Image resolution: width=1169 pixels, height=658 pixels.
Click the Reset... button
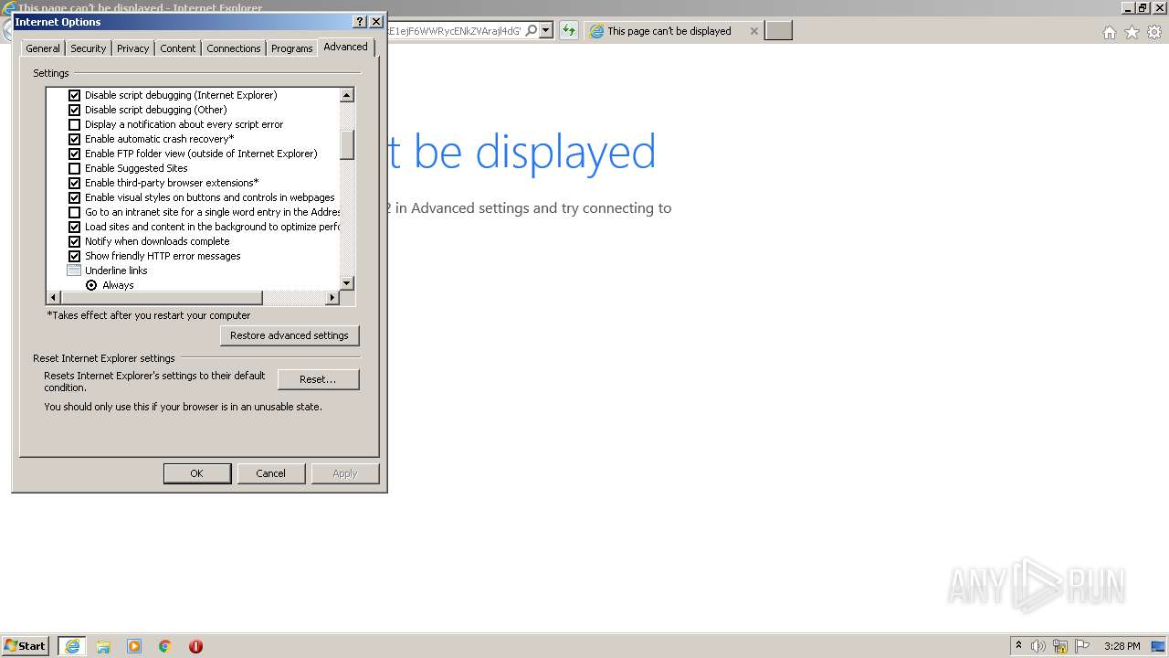[x=318, y=379]
